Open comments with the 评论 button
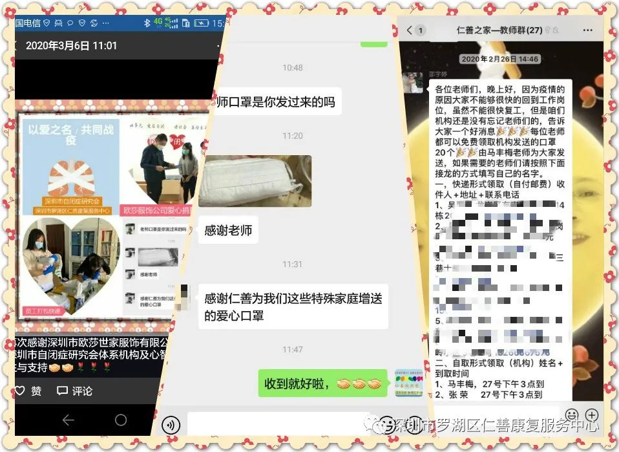Image resolution: width=619 pixels, height=452 pixels. click(x=74, y=391)
